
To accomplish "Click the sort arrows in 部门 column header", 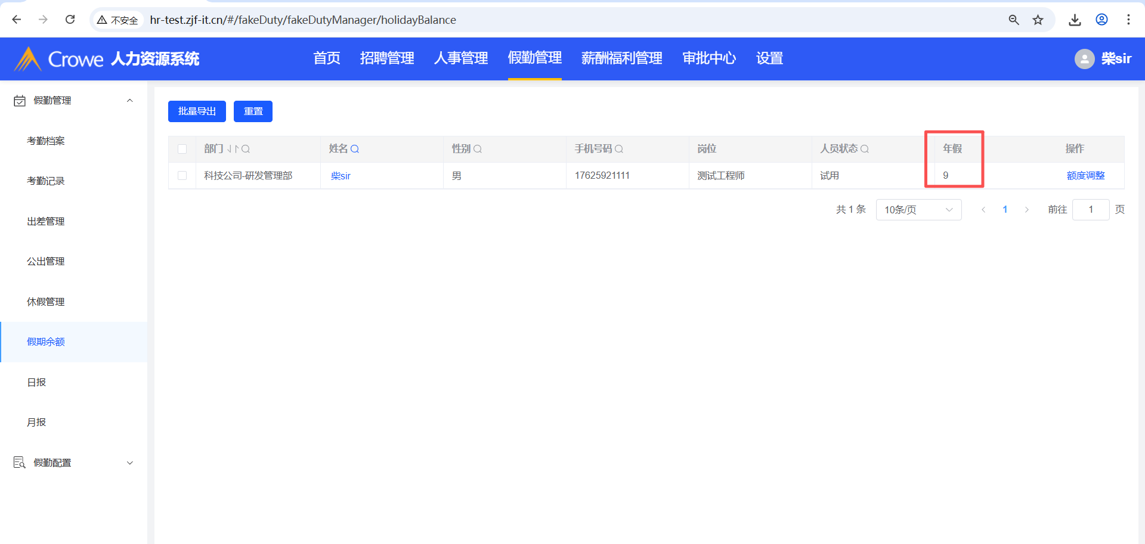I will (x=233, y=149).
